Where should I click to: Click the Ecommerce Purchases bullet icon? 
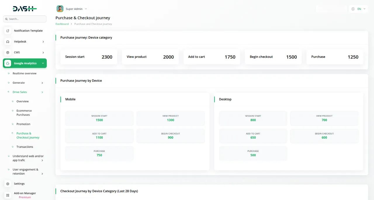tap(12, 111)
